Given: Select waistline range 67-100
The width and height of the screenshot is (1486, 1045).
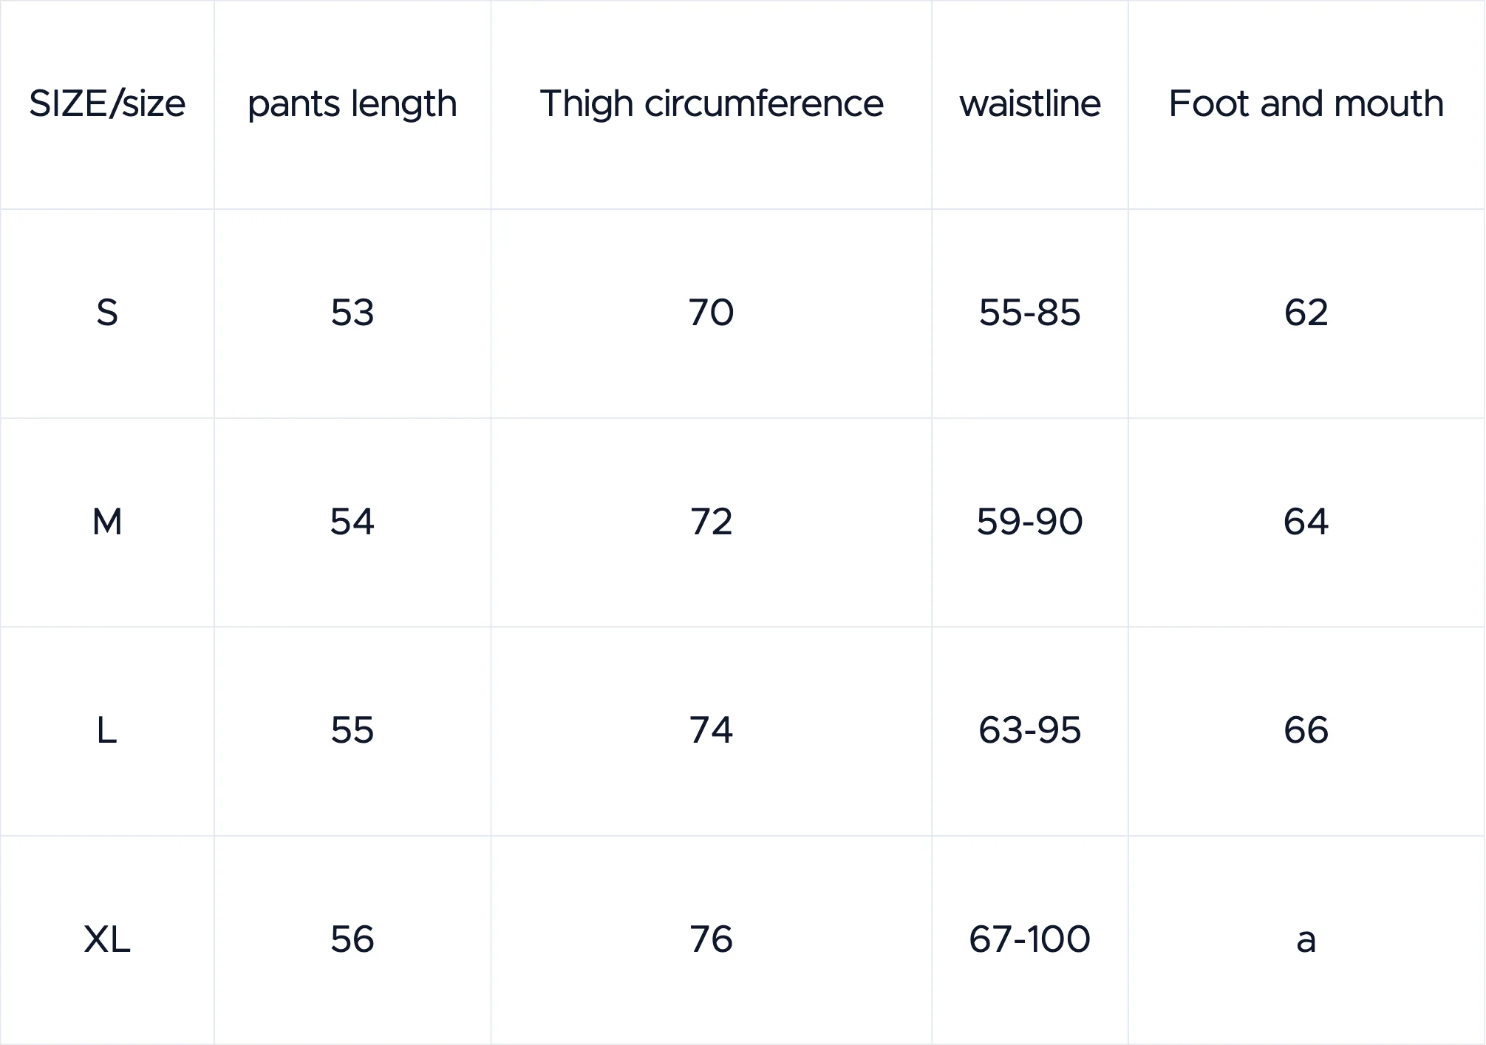Looking at the screenshot, I should coord(1030,940).
